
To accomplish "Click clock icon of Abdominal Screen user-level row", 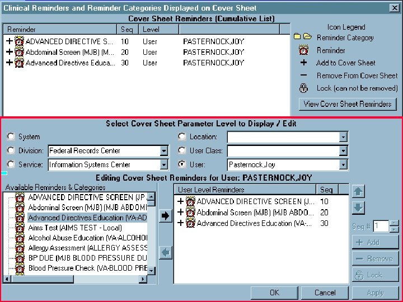I will pyautogui.click(x=190, y=213).
